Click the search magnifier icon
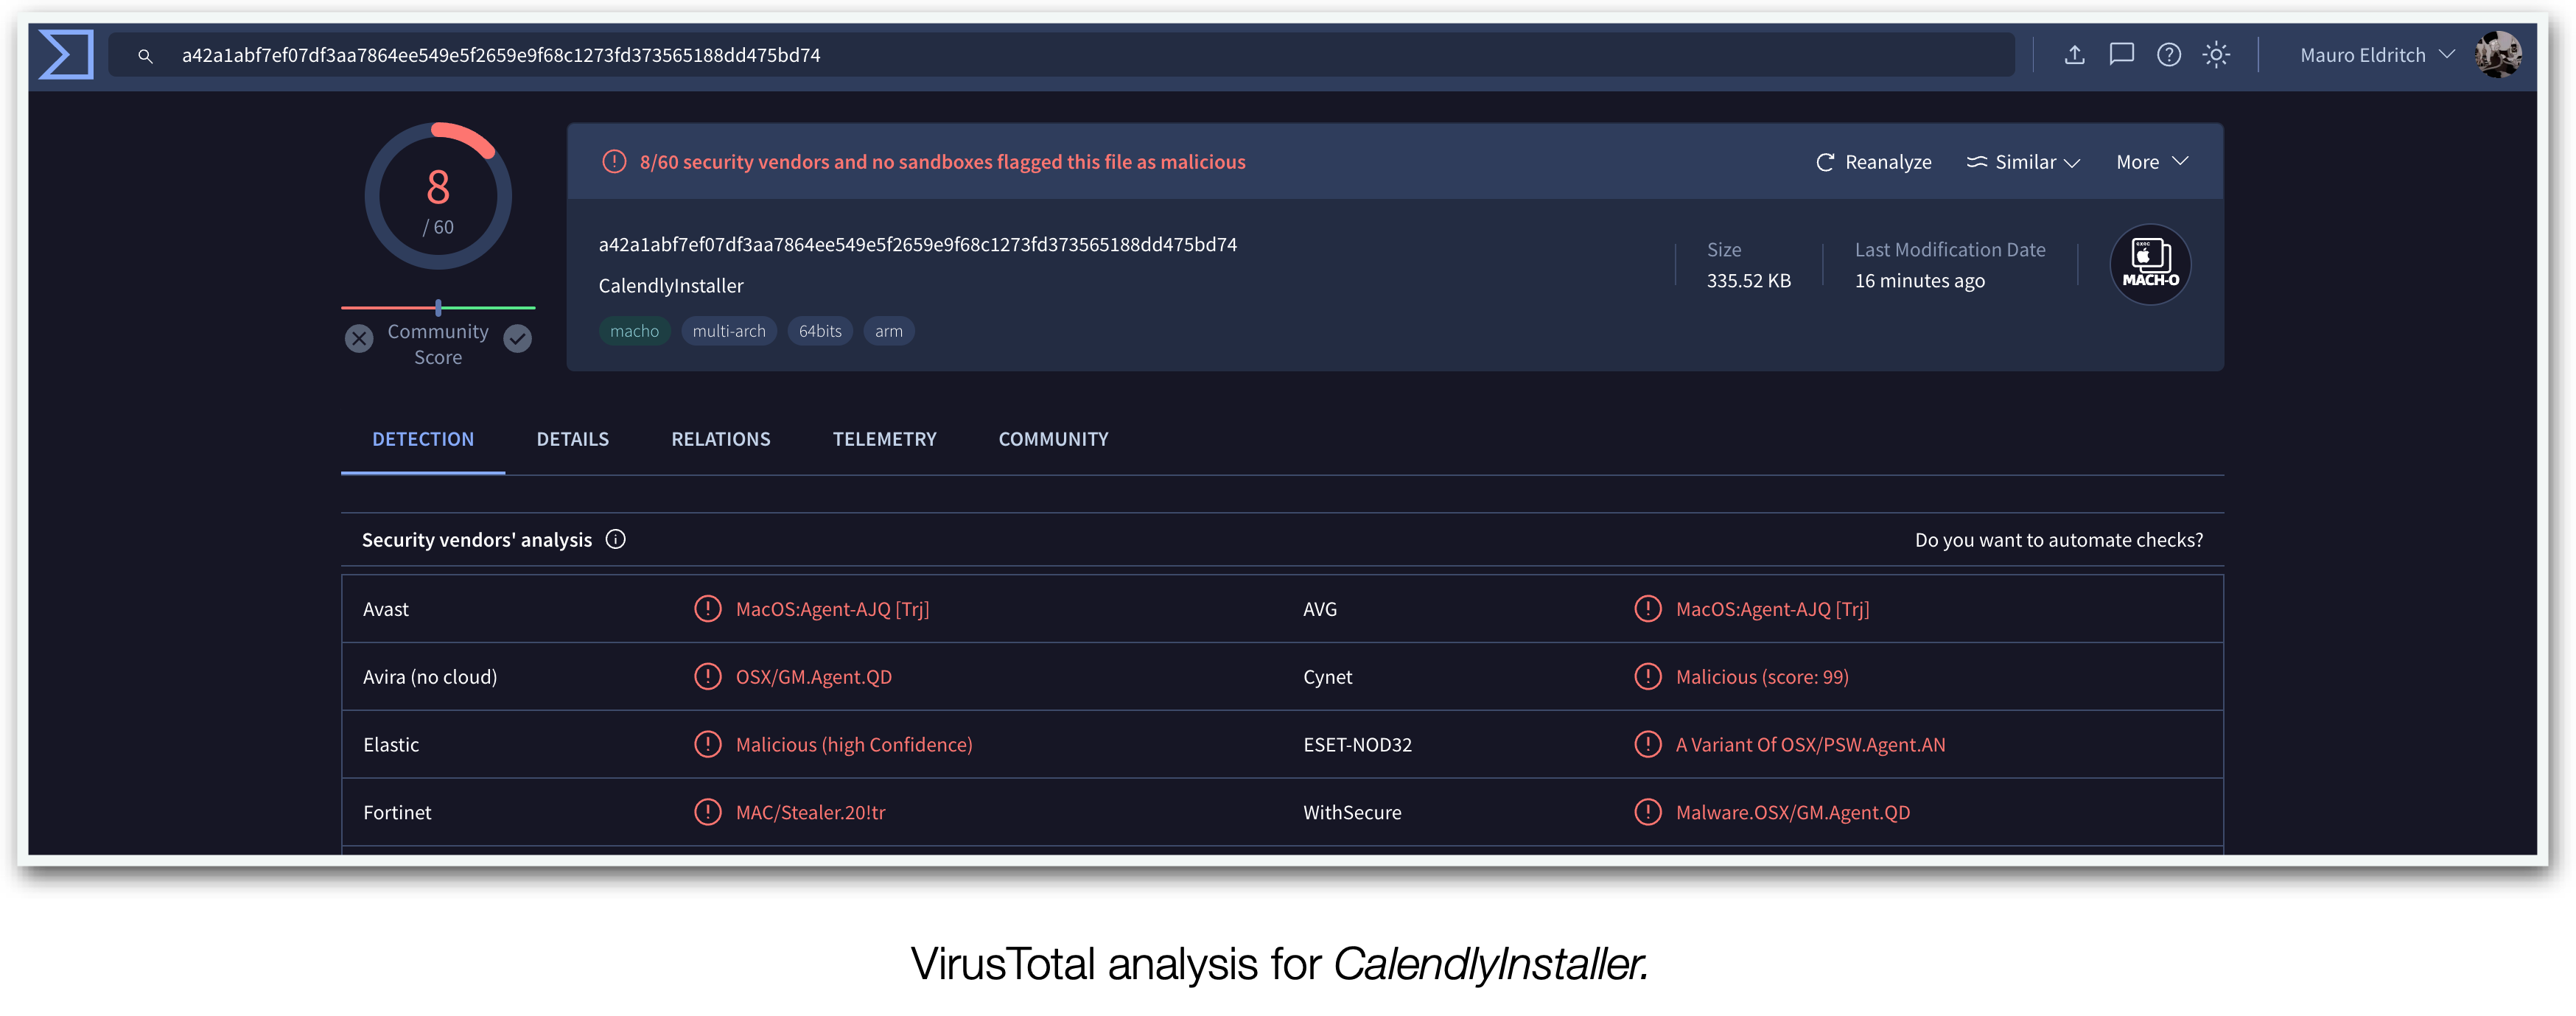2576x1016 pixels. (x=145, y=56)
